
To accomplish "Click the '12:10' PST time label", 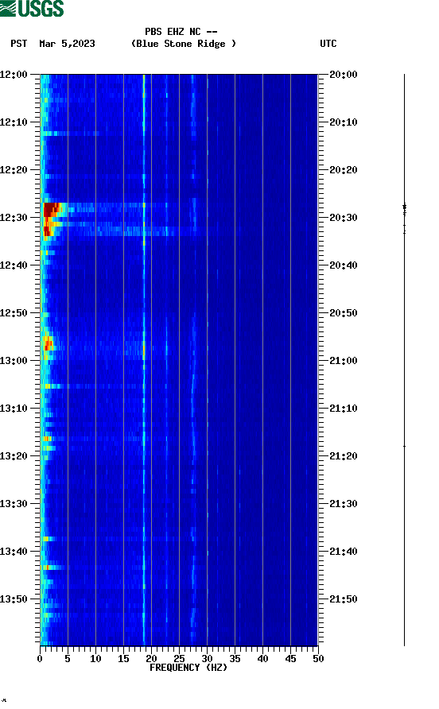I will [x=14, y=122].
